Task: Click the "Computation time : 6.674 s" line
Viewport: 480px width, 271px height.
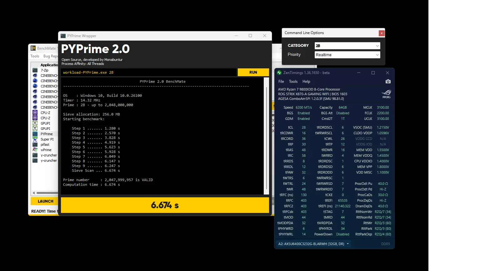Action: tap(92, 185)
